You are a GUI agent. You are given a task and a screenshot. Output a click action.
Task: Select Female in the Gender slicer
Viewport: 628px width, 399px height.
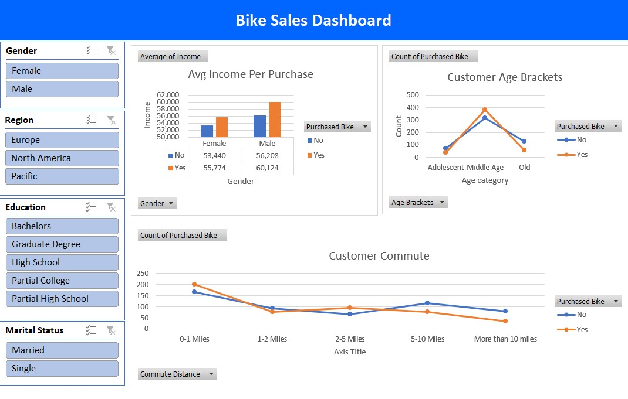(62, 70)
